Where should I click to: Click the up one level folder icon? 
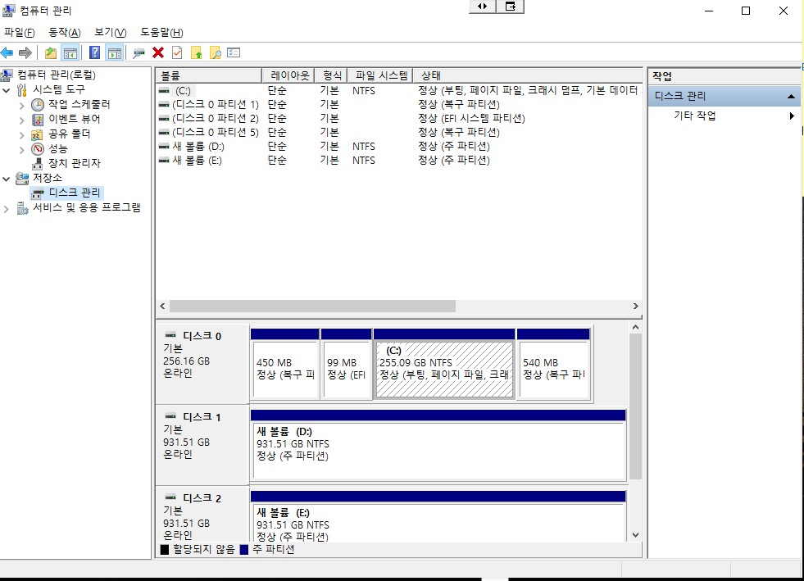click(x=51, y=53)
